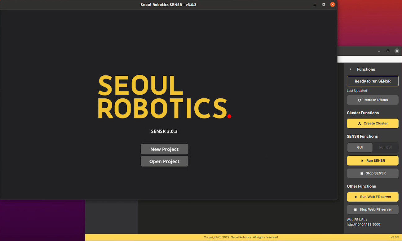Close the SENSR v3.0.3 window
Screen dimensions: 402x241
point(333,5)
